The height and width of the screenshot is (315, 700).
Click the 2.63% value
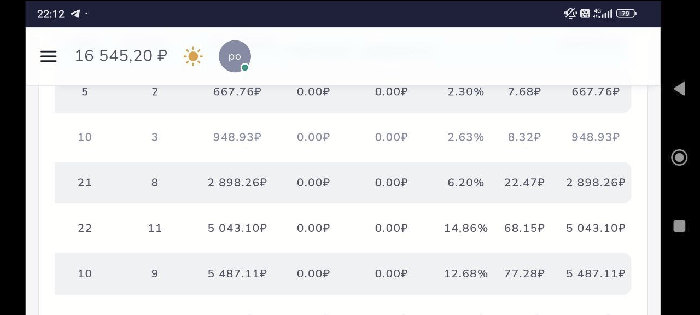coord(465,137)
